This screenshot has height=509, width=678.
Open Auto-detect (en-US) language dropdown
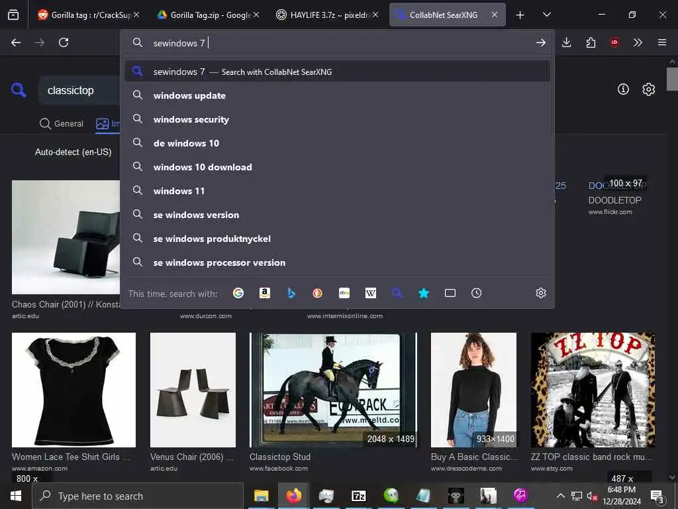click(x=73, y=152)
